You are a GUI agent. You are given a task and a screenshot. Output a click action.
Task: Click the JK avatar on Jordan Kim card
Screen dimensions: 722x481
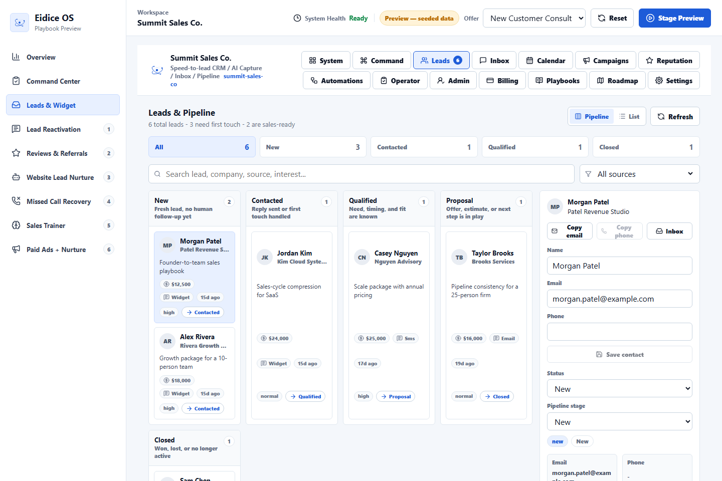(265, 258)
